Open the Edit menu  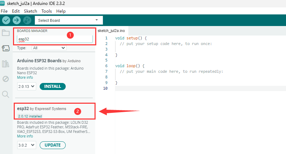(x=16, y=11)
